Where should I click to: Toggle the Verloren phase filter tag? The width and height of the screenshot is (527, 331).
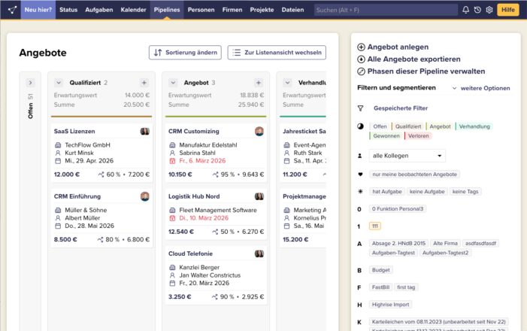418,136
